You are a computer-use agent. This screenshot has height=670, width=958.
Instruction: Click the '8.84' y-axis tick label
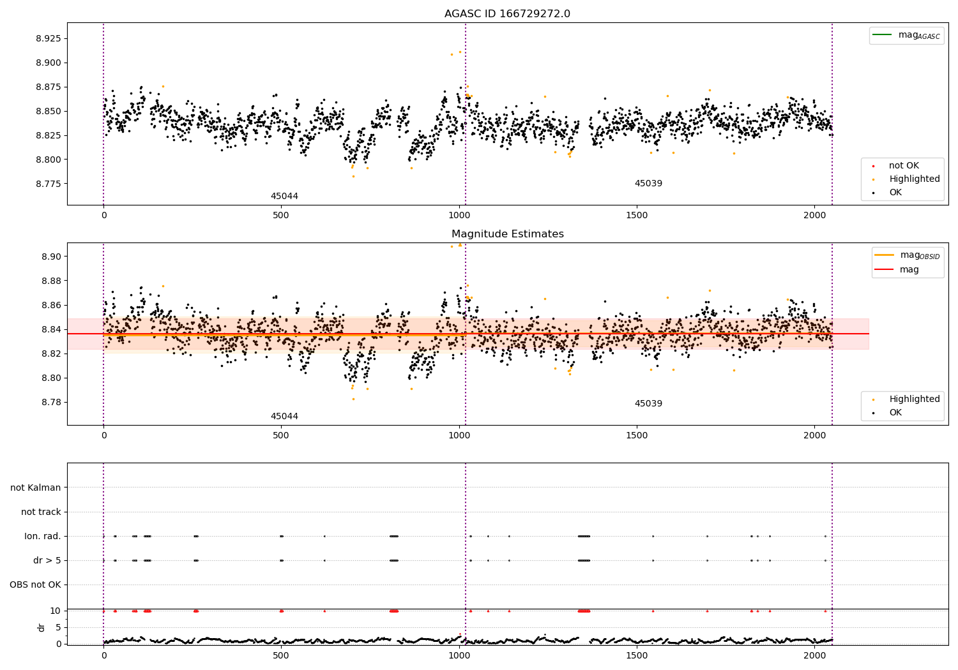tap(51, 330)
